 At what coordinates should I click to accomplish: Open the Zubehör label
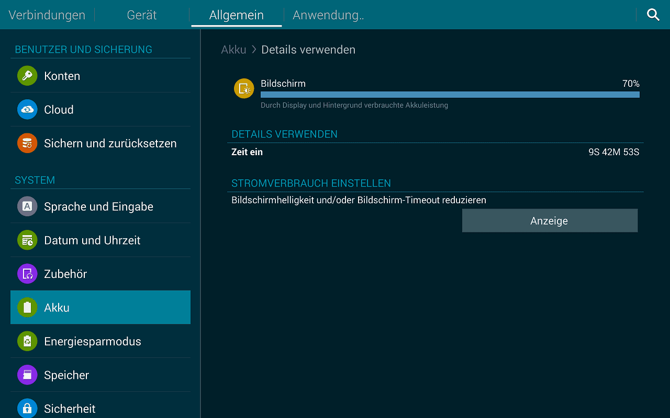[65, 274]
